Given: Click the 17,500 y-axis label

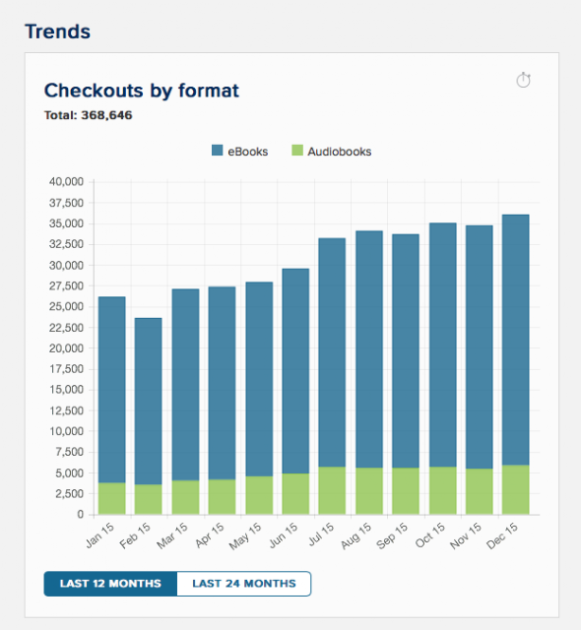Looking at the screenshot, I should 66,369.
